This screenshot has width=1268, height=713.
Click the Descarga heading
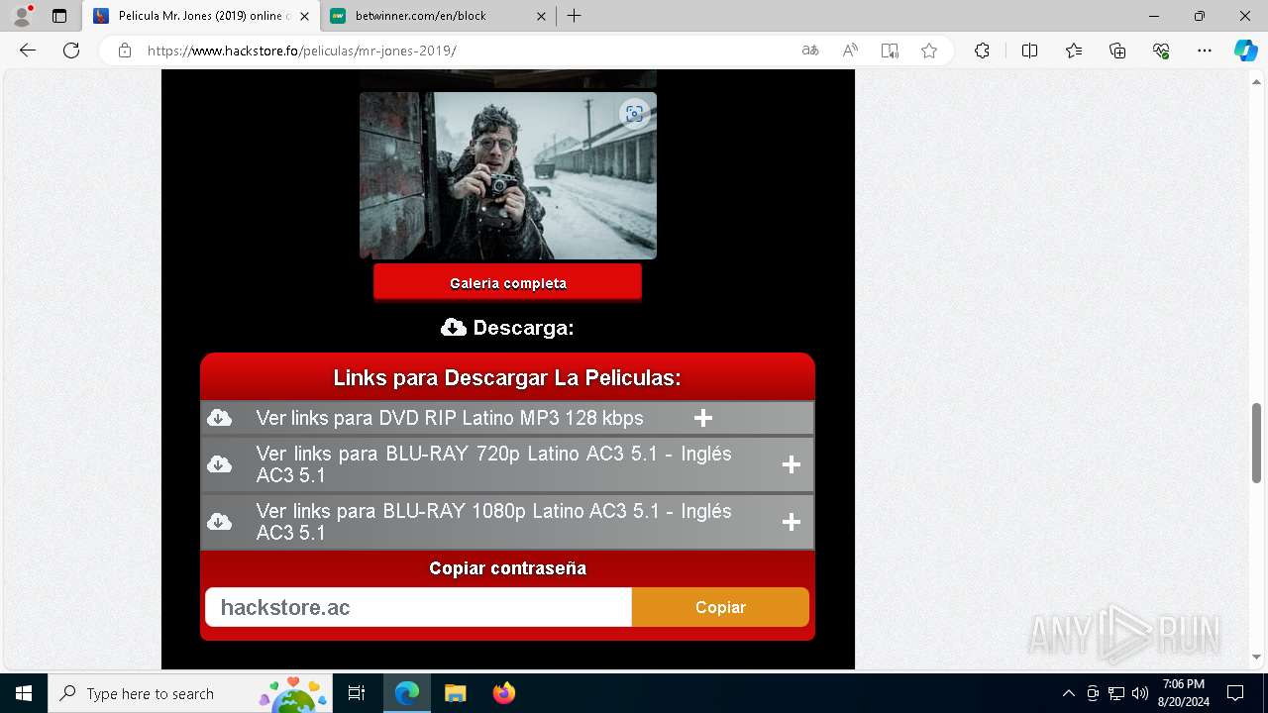click(x=507, y=328)
